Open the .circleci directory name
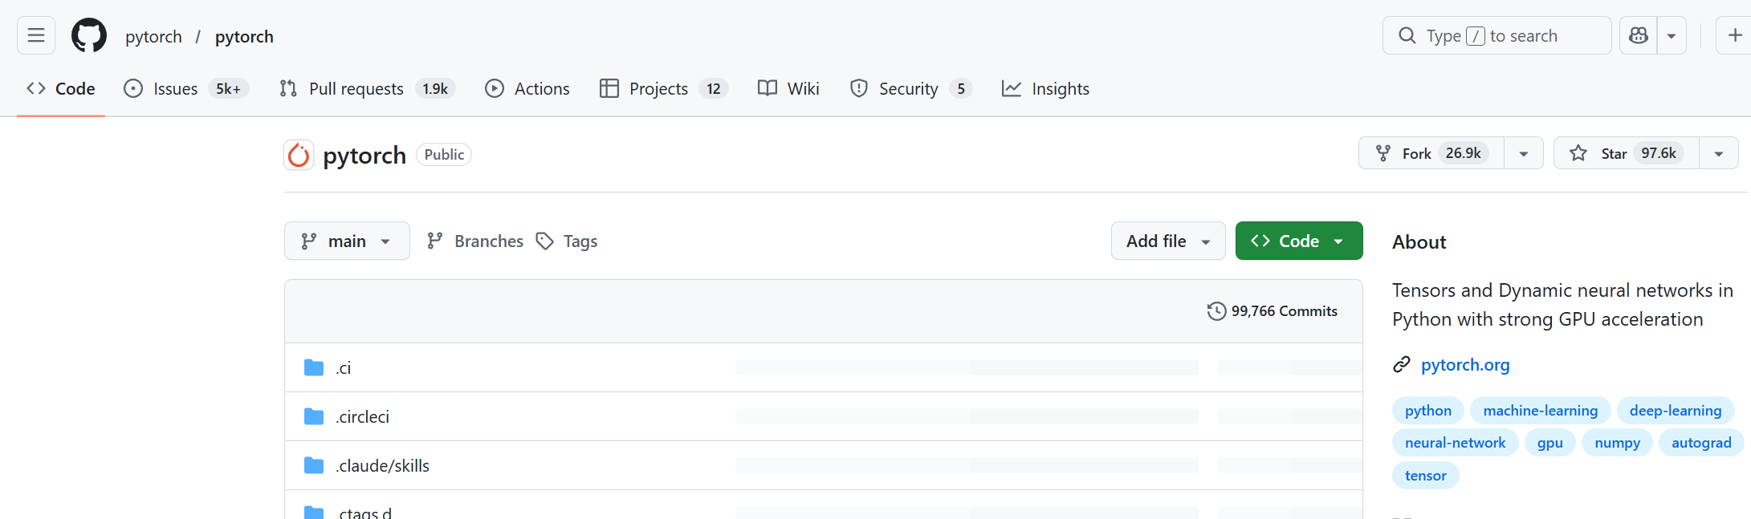Viewport: 1751px width, 519px height. point(363,417)
